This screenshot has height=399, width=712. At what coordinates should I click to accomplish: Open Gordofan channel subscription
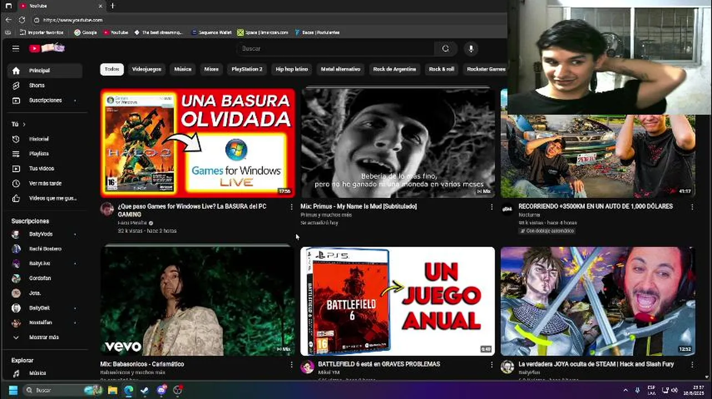point(44,278)
